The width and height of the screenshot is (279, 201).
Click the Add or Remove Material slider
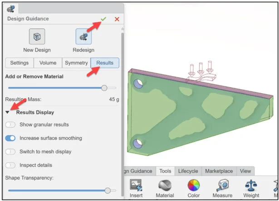(104, 88)
